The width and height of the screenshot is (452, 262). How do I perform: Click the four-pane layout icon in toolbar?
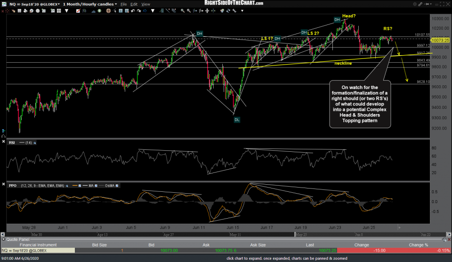59,11
